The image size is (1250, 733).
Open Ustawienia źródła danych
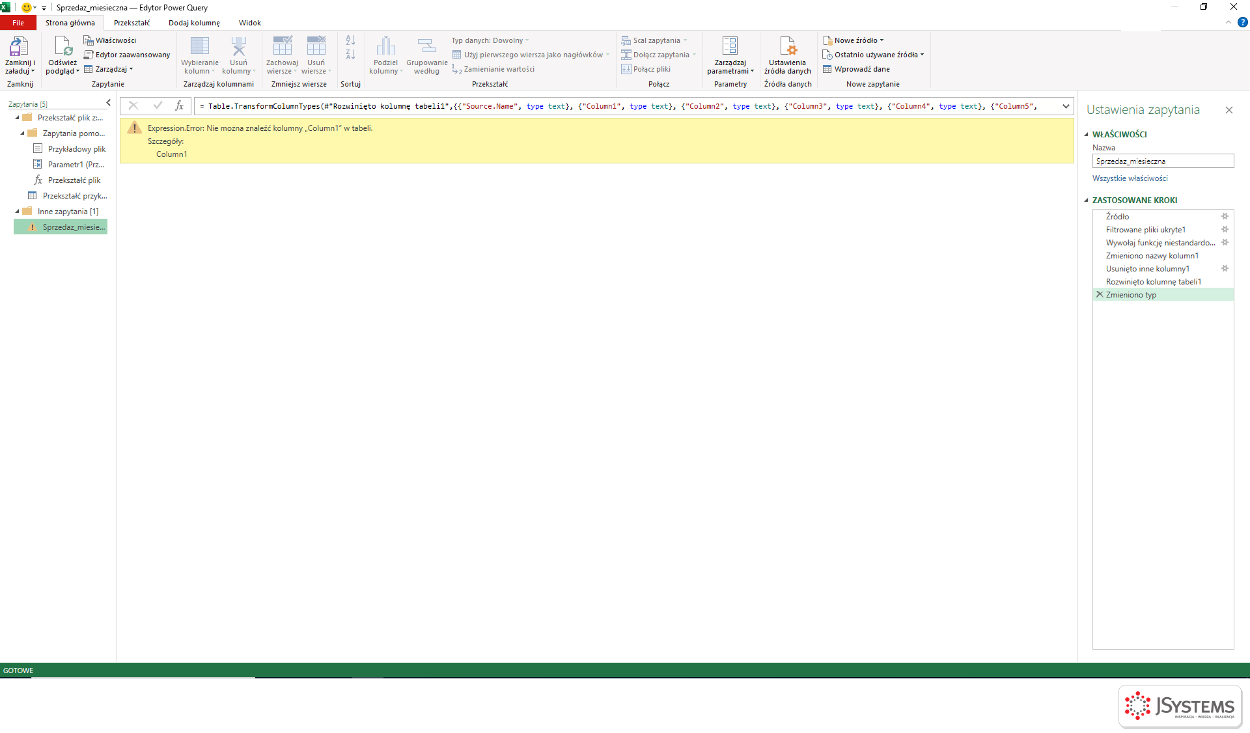tap(787, 55)
